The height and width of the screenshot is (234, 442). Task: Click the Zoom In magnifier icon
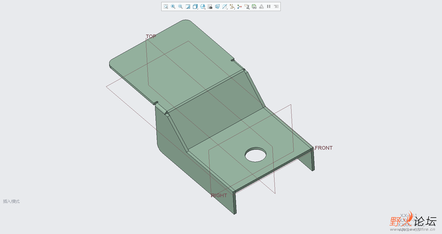click(x=173, y=7)
